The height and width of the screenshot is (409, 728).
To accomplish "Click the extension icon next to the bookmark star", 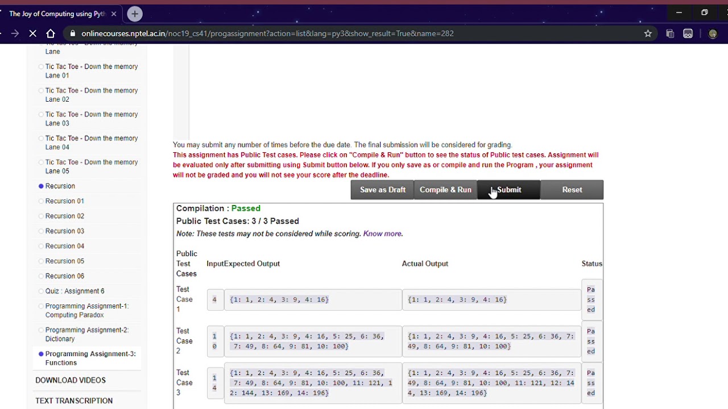I will point(670,34).
